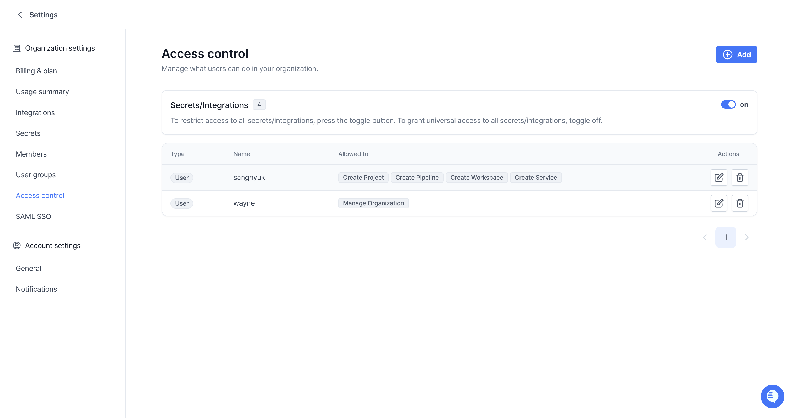Click the trash icon for sanghyuk

pyautogui.click(x=740, y=178)
